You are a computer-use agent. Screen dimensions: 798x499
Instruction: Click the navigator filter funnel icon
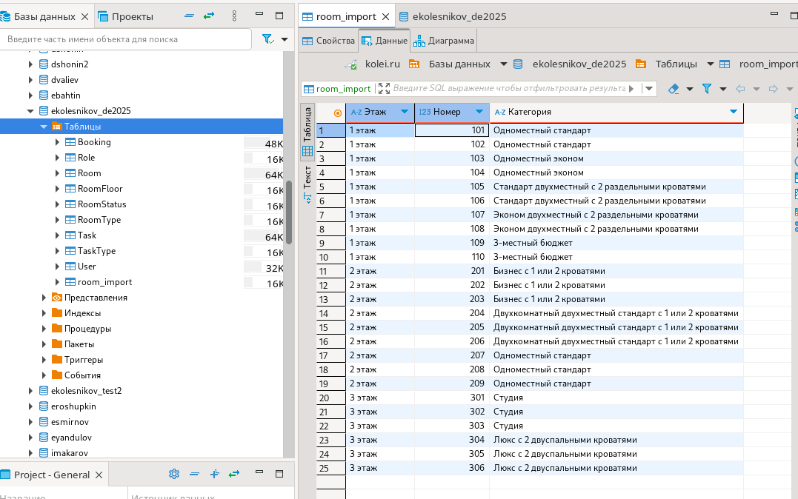[267, 39]
